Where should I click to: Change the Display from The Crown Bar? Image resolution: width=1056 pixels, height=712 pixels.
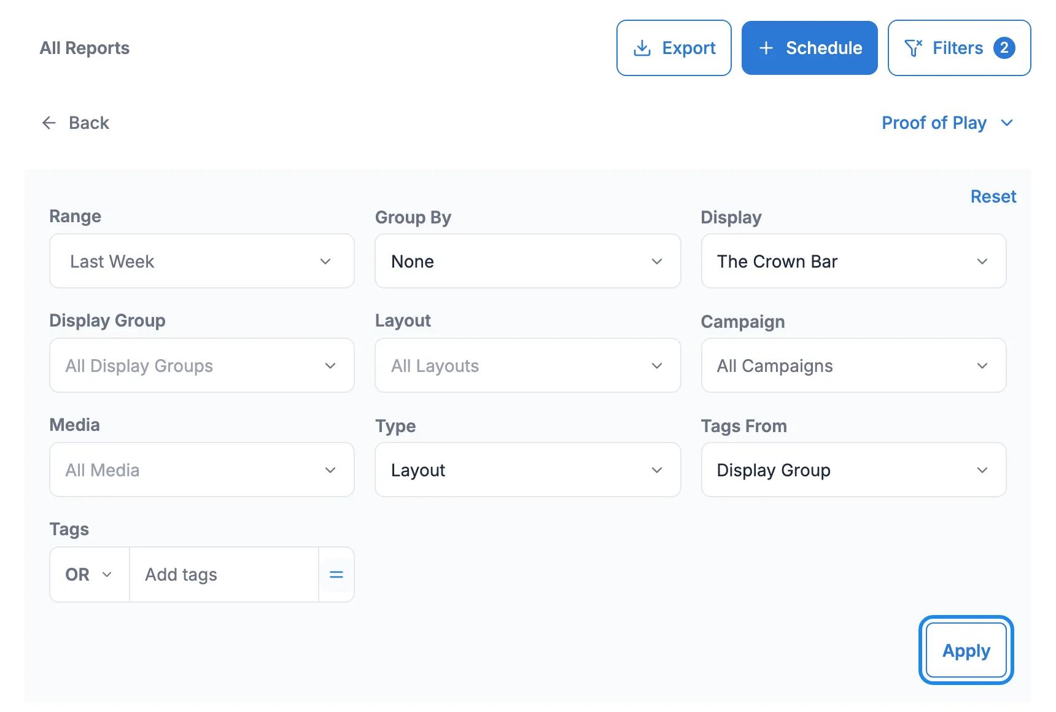tap(853, 261)
